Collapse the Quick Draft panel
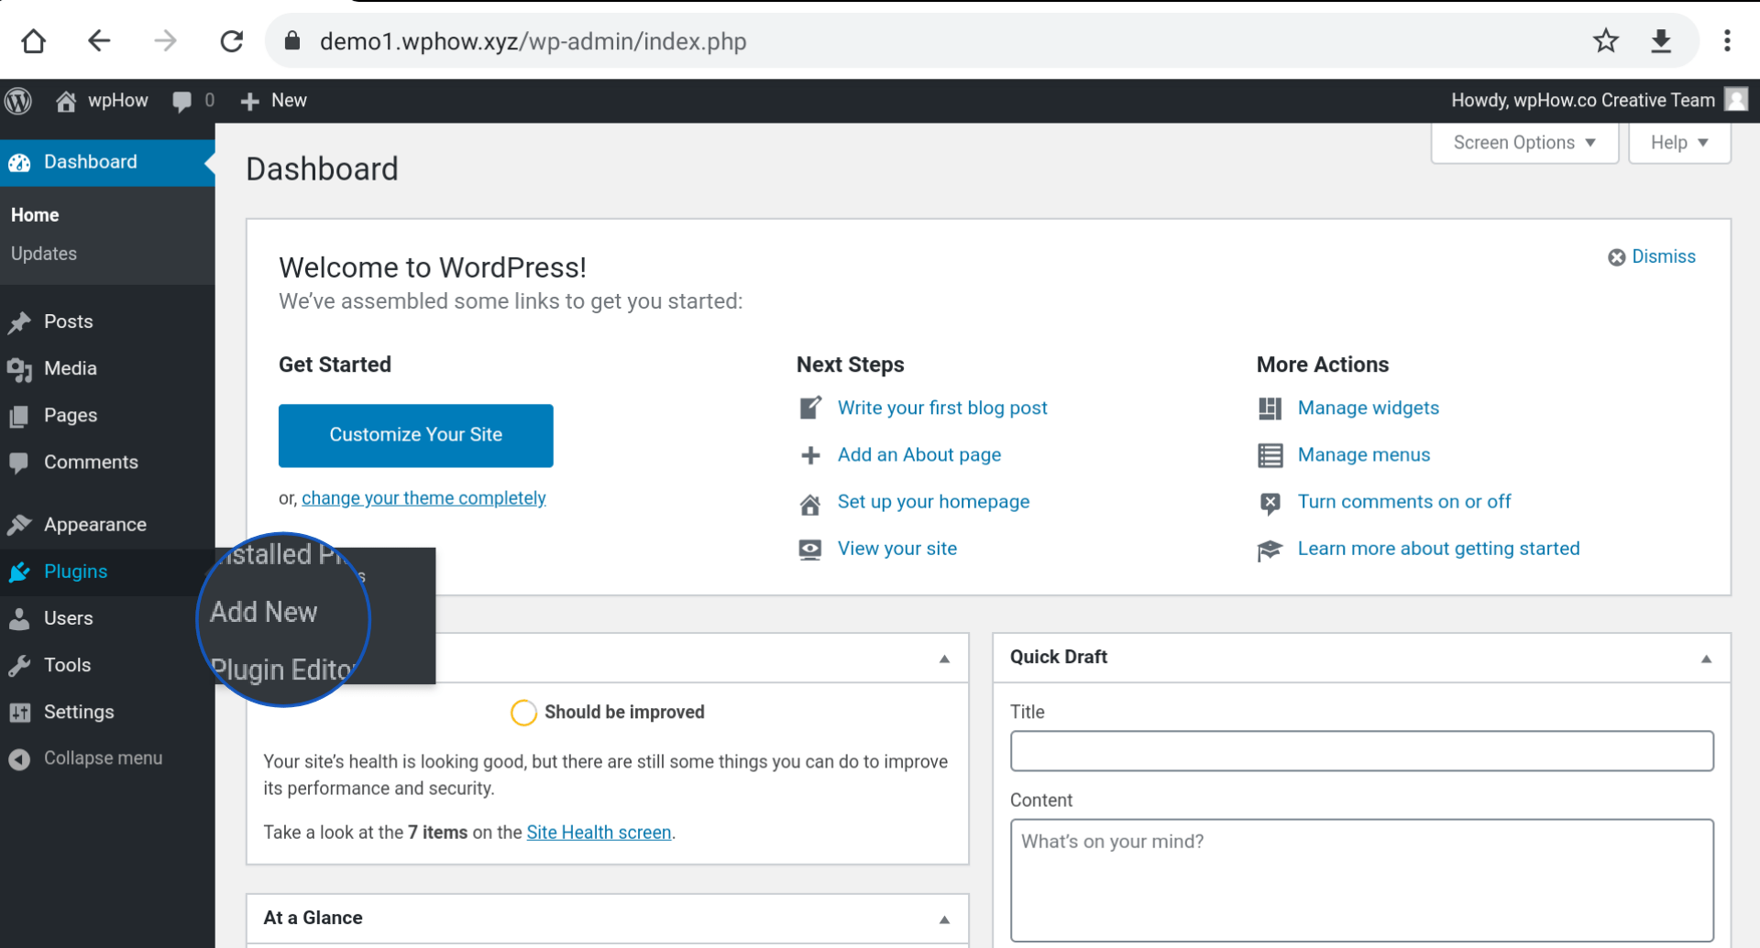The width and height of the screenshot is (1760, 948). (1706, 659)
